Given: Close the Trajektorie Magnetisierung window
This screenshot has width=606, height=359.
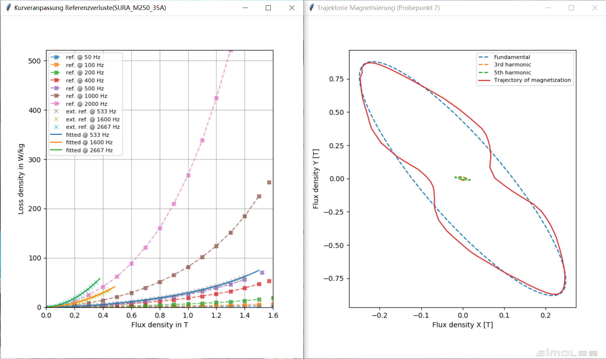Looking at the screenshot, I should [x=595, y=8].
